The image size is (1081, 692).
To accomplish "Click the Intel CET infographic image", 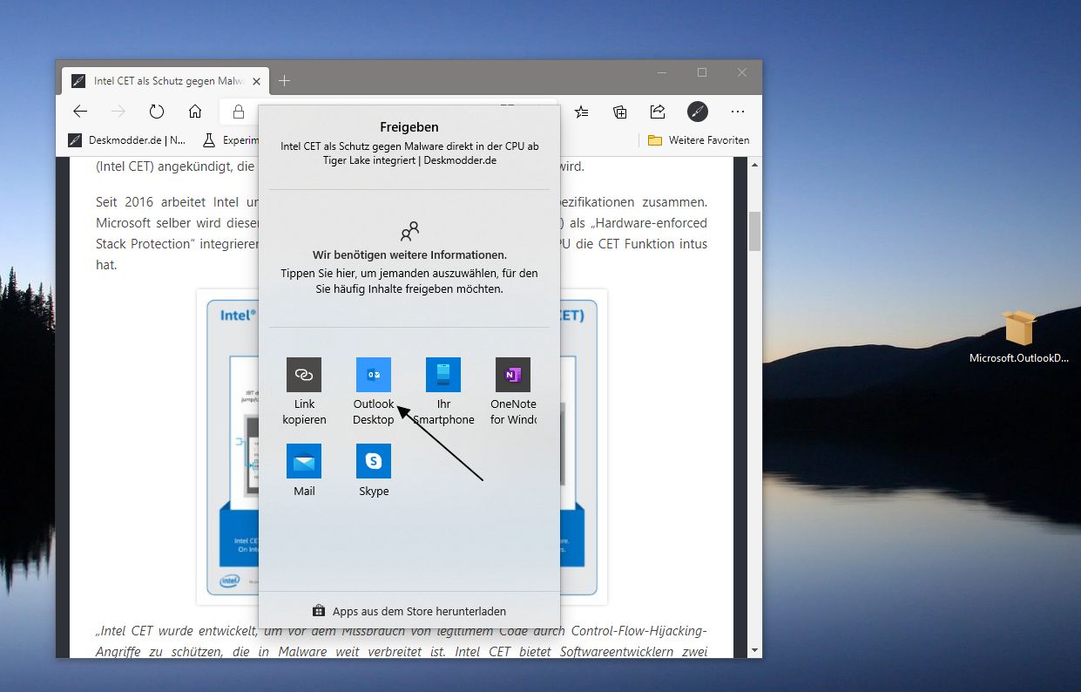I will click(x=402, y=447).
